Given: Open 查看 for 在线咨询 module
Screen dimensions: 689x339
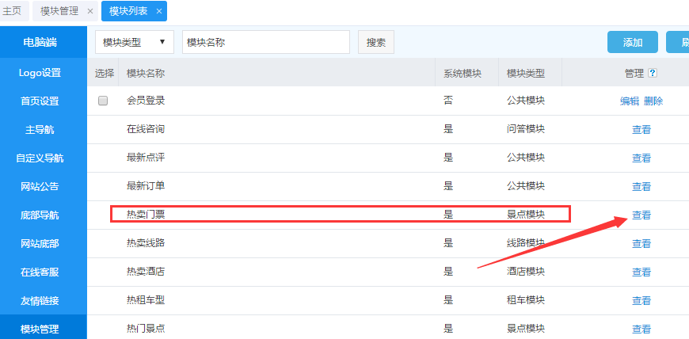Looking at the screenshot, I should [x=641, y=130].
